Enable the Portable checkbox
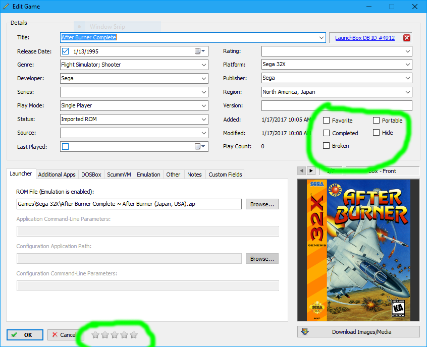Screen dimensions: 427x347 click(376, 121)
